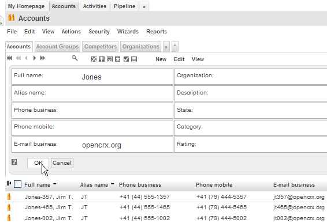Click OK to apply the search
Viewport: 327px width, 223px height.
(x=38, y=163)
